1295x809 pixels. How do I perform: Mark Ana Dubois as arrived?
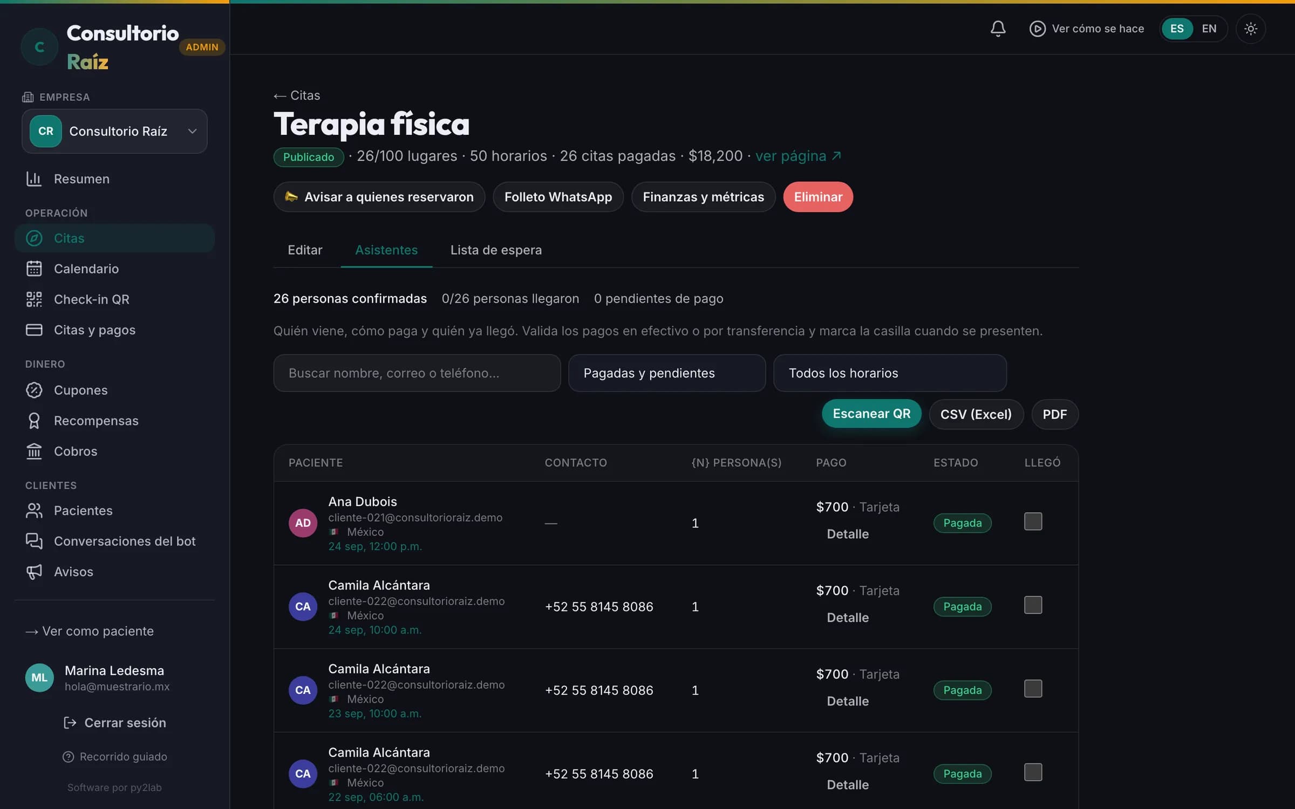1033,522
